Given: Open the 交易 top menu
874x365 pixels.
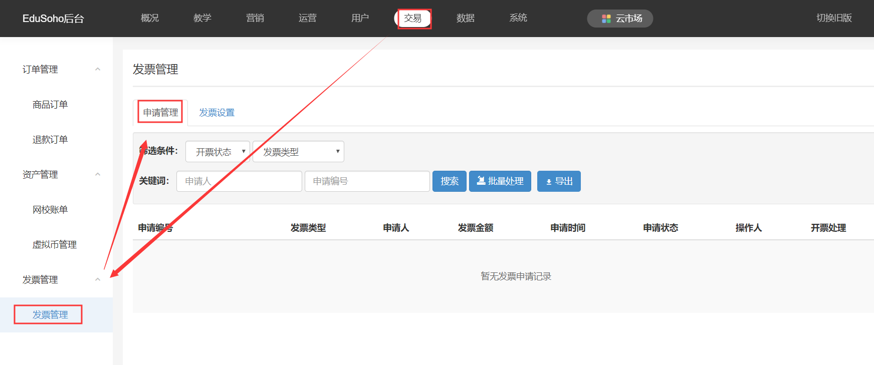Looking at the screenshot, I should point(413,19).
